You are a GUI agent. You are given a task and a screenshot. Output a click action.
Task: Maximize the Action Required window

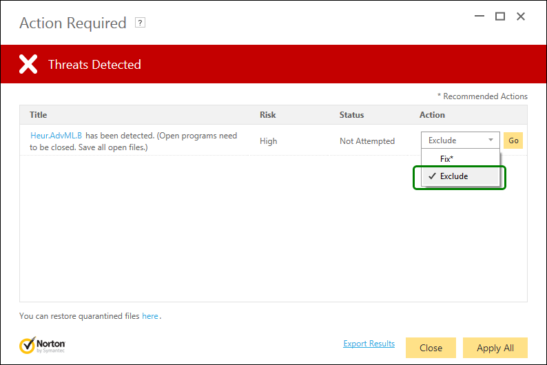(500, 16)
